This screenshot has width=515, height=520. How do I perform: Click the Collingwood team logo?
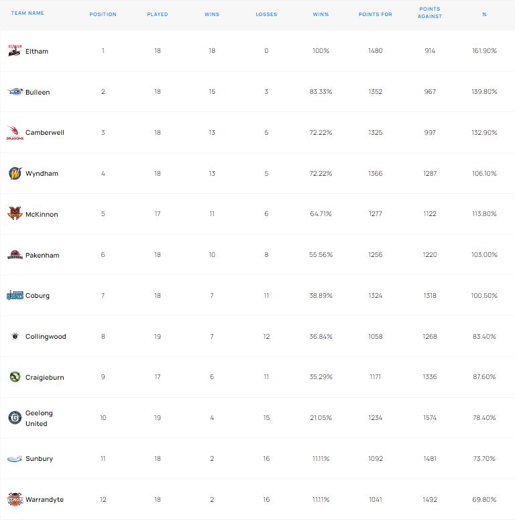coord(15,336)
